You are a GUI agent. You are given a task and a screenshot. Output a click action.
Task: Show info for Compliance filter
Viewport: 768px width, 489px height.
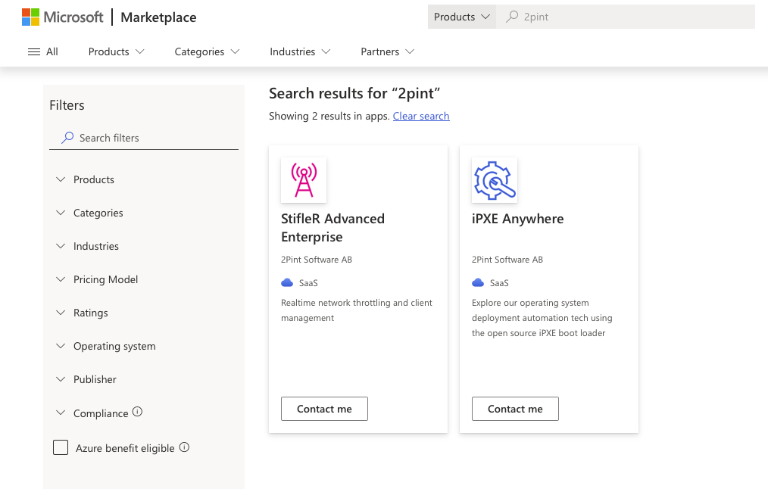pos(138,412)
